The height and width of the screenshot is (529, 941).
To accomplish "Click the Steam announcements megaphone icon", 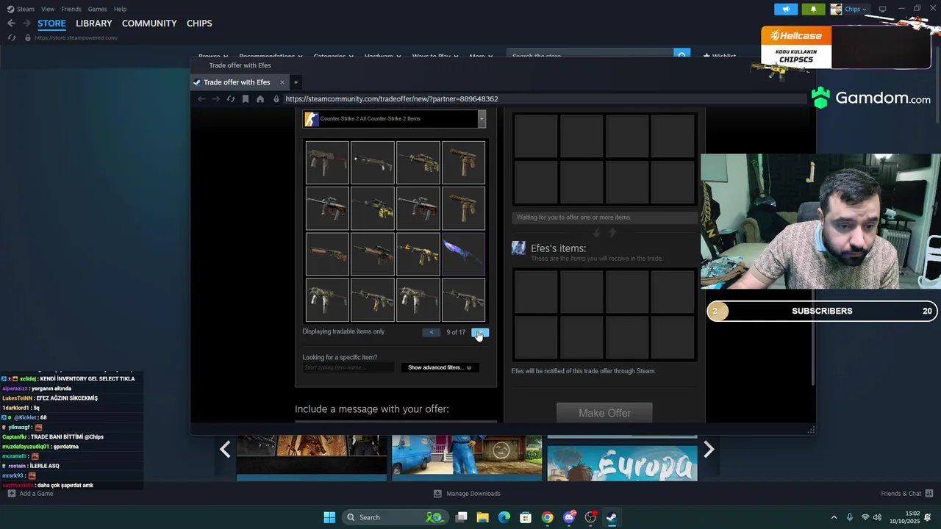I will tap(786, 9).
